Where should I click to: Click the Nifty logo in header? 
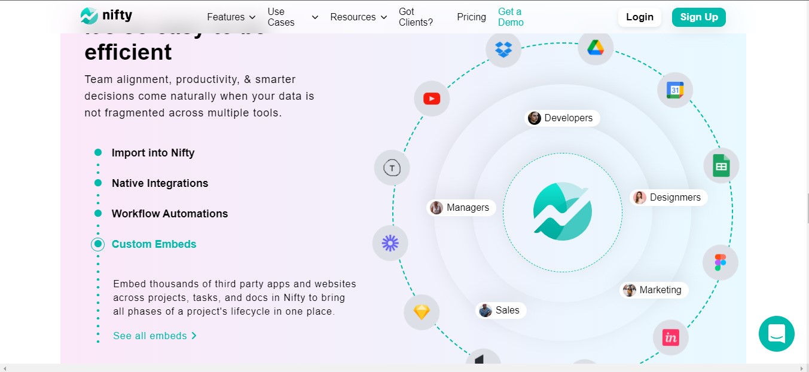coord(106,16)
